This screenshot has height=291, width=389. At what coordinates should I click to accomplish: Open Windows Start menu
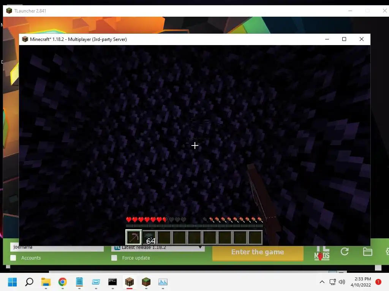coord(13,282)
